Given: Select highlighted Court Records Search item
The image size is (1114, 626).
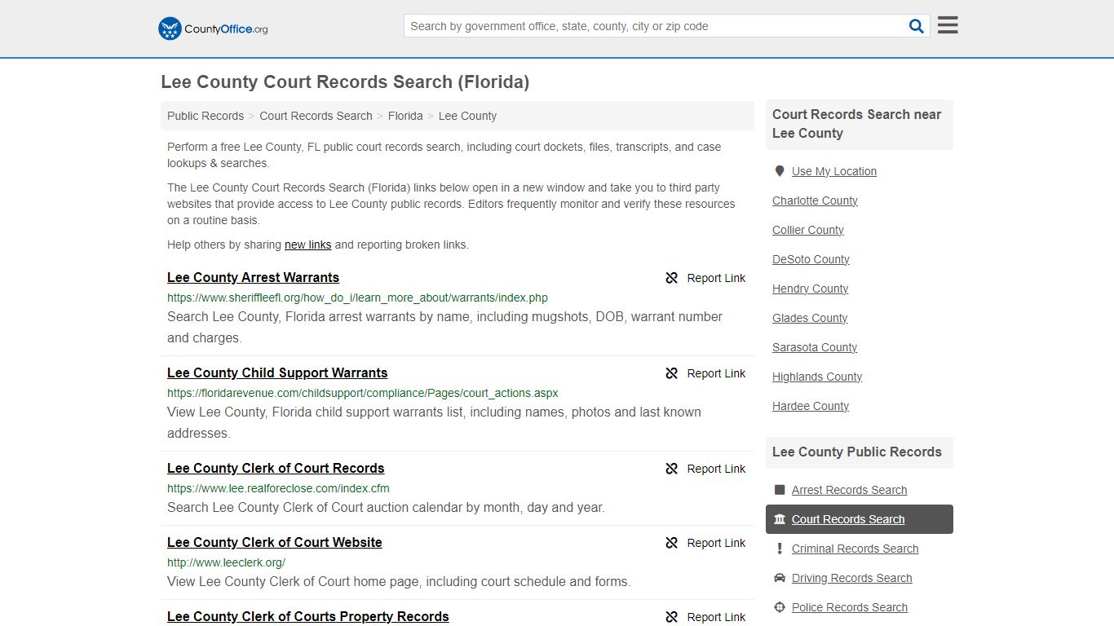Looking at the screenshot, I should (x=860, y=519).
